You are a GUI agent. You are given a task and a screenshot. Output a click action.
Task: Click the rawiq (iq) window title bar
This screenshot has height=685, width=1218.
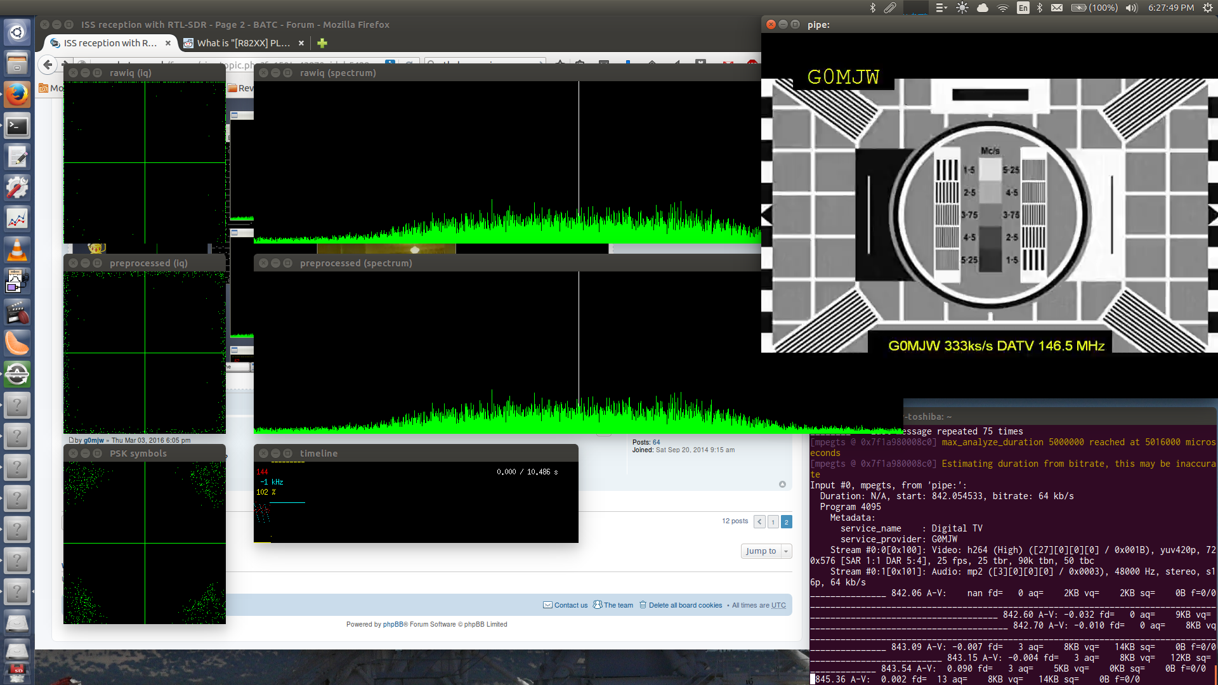point(145,73)
